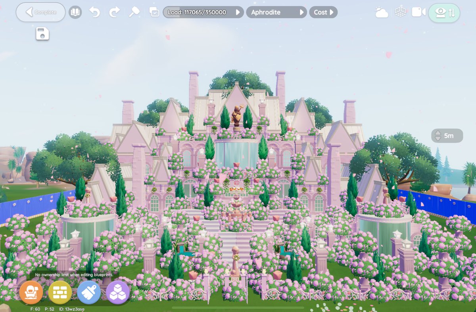Select the paint brush tool
Viewport: 476px width, 312px height.
tap(89, 293)
